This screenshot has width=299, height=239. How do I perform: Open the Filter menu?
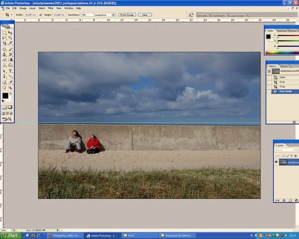(51, 8)
